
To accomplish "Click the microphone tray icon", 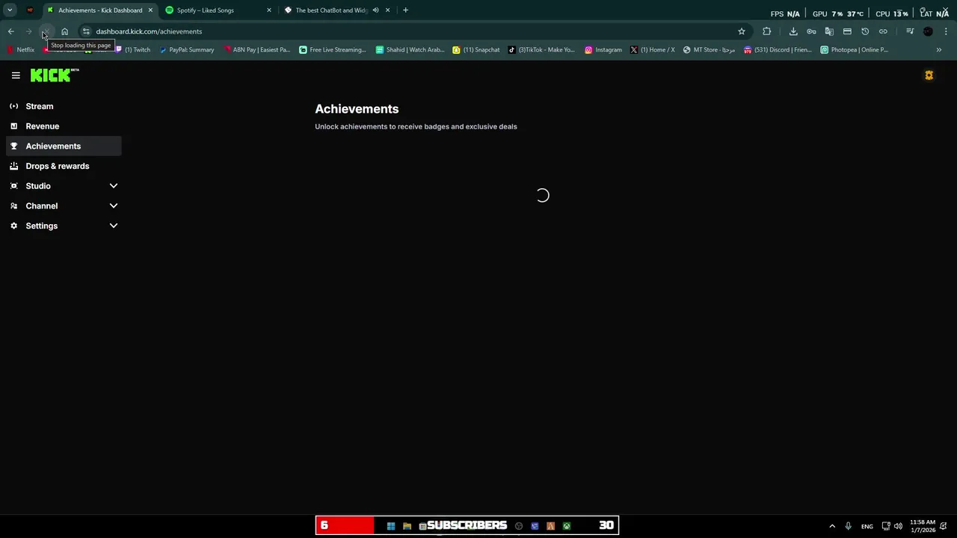I will (x=848, y=526).
